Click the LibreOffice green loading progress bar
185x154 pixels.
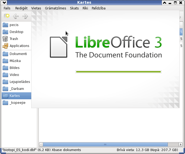118,72
